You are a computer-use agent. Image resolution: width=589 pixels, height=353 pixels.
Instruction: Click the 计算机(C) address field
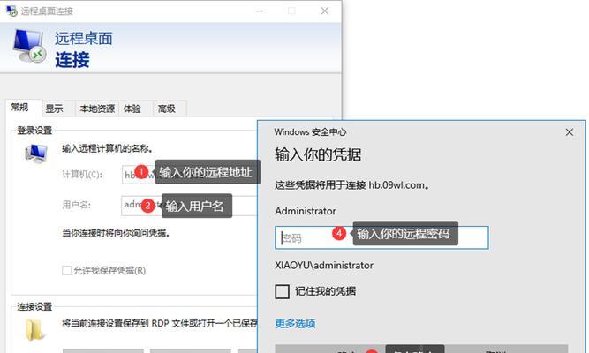click(190, 175)
